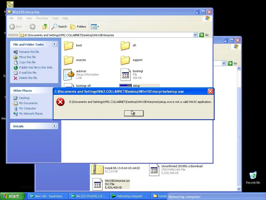Click Delete this file link
The height and width of the screenshot is (200, 266).
[x=28, y=78]
